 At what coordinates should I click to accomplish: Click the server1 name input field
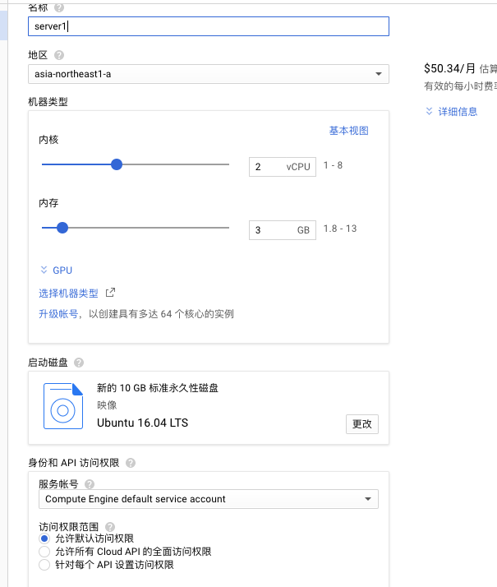tap(208, 26)
